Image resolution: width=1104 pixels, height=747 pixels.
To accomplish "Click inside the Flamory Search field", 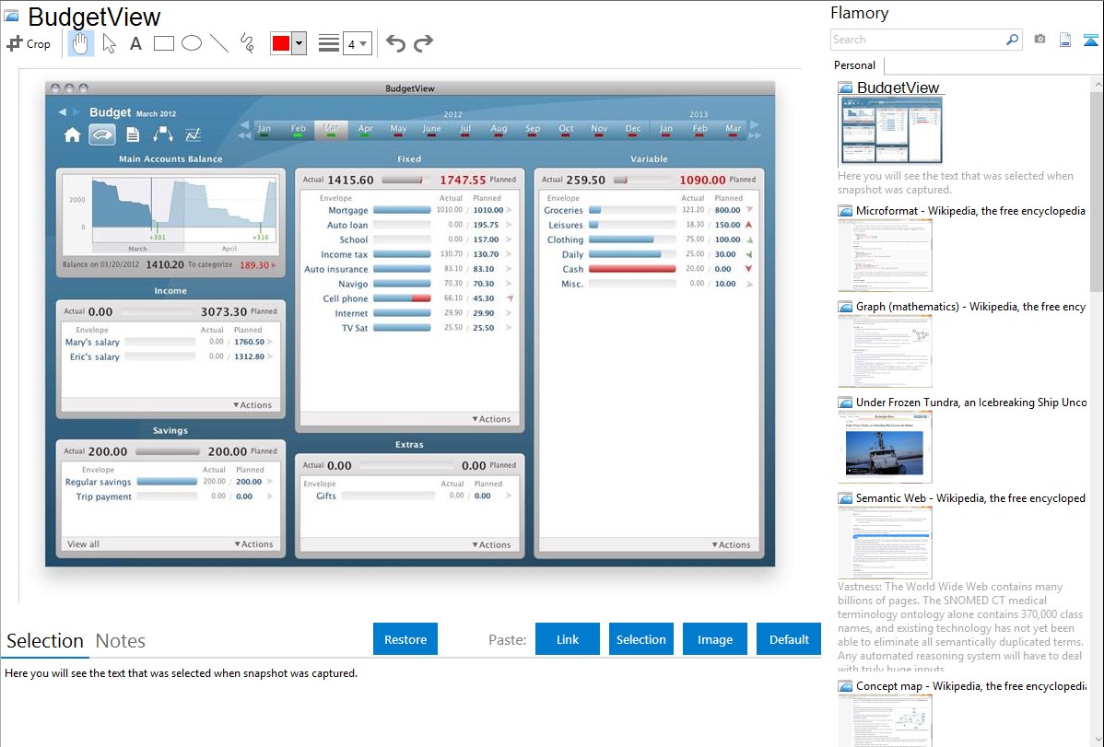I will click(x=919, y=40).
